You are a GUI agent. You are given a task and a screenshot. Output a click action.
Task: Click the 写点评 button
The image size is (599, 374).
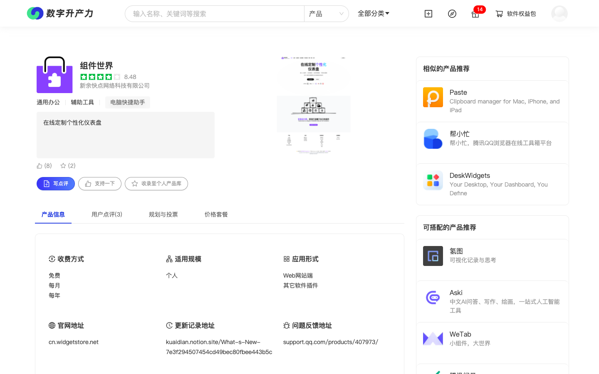pos(56,184)
